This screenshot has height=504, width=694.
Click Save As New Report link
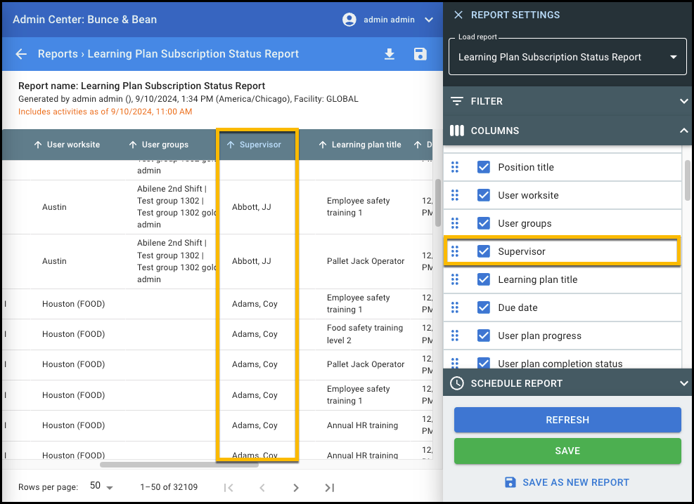[x=567, y=482]
